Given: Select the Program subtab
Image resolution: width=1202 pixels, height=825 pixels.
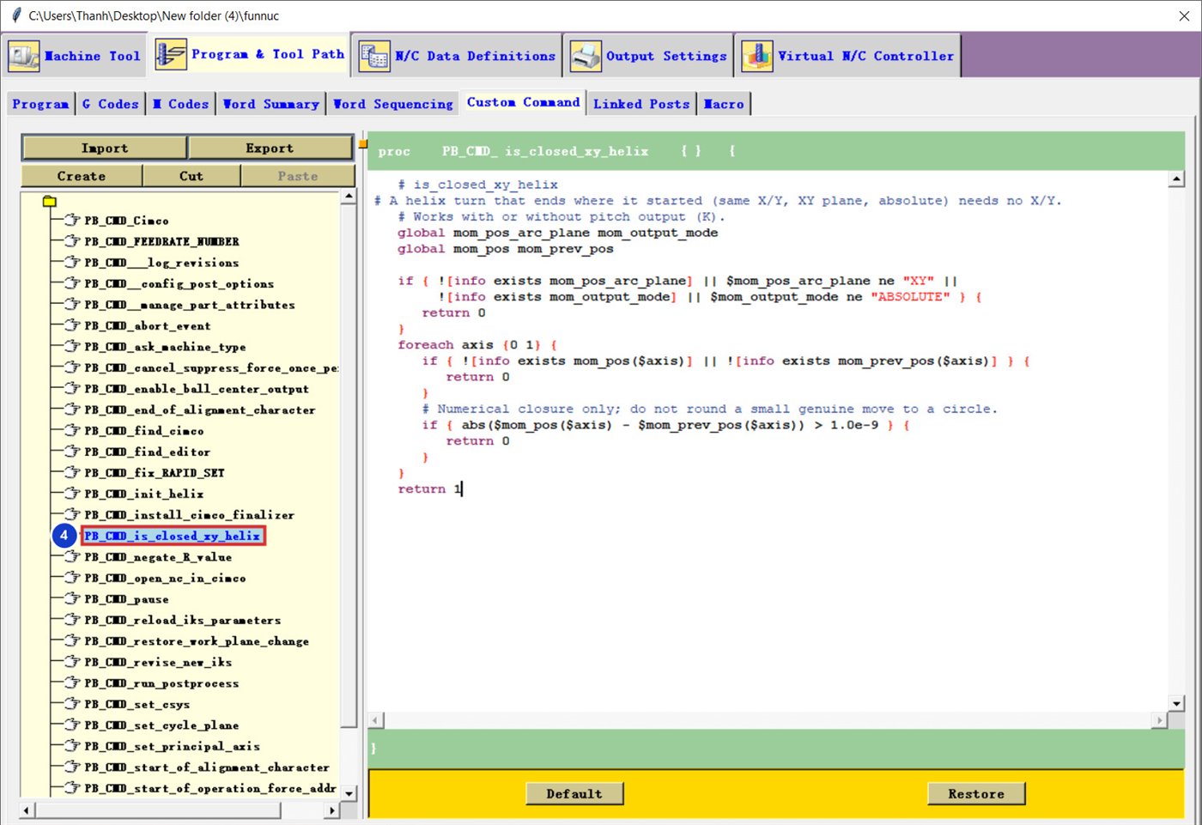Looking at the screenshot, I should (40, 104).
